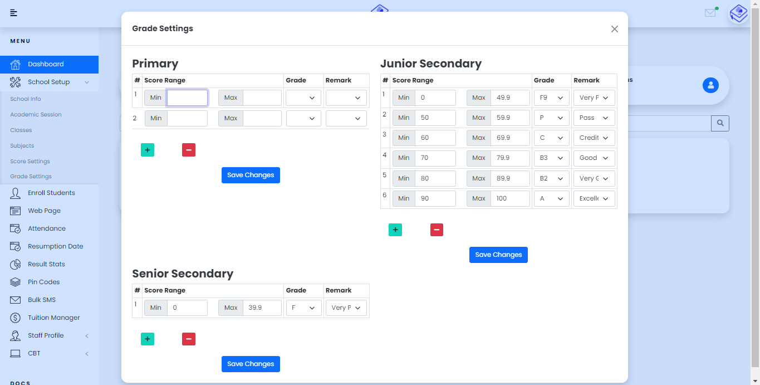
Task: Open Junior Secondary row 1 Grade dropdown F9
Action: coord(551,98)
